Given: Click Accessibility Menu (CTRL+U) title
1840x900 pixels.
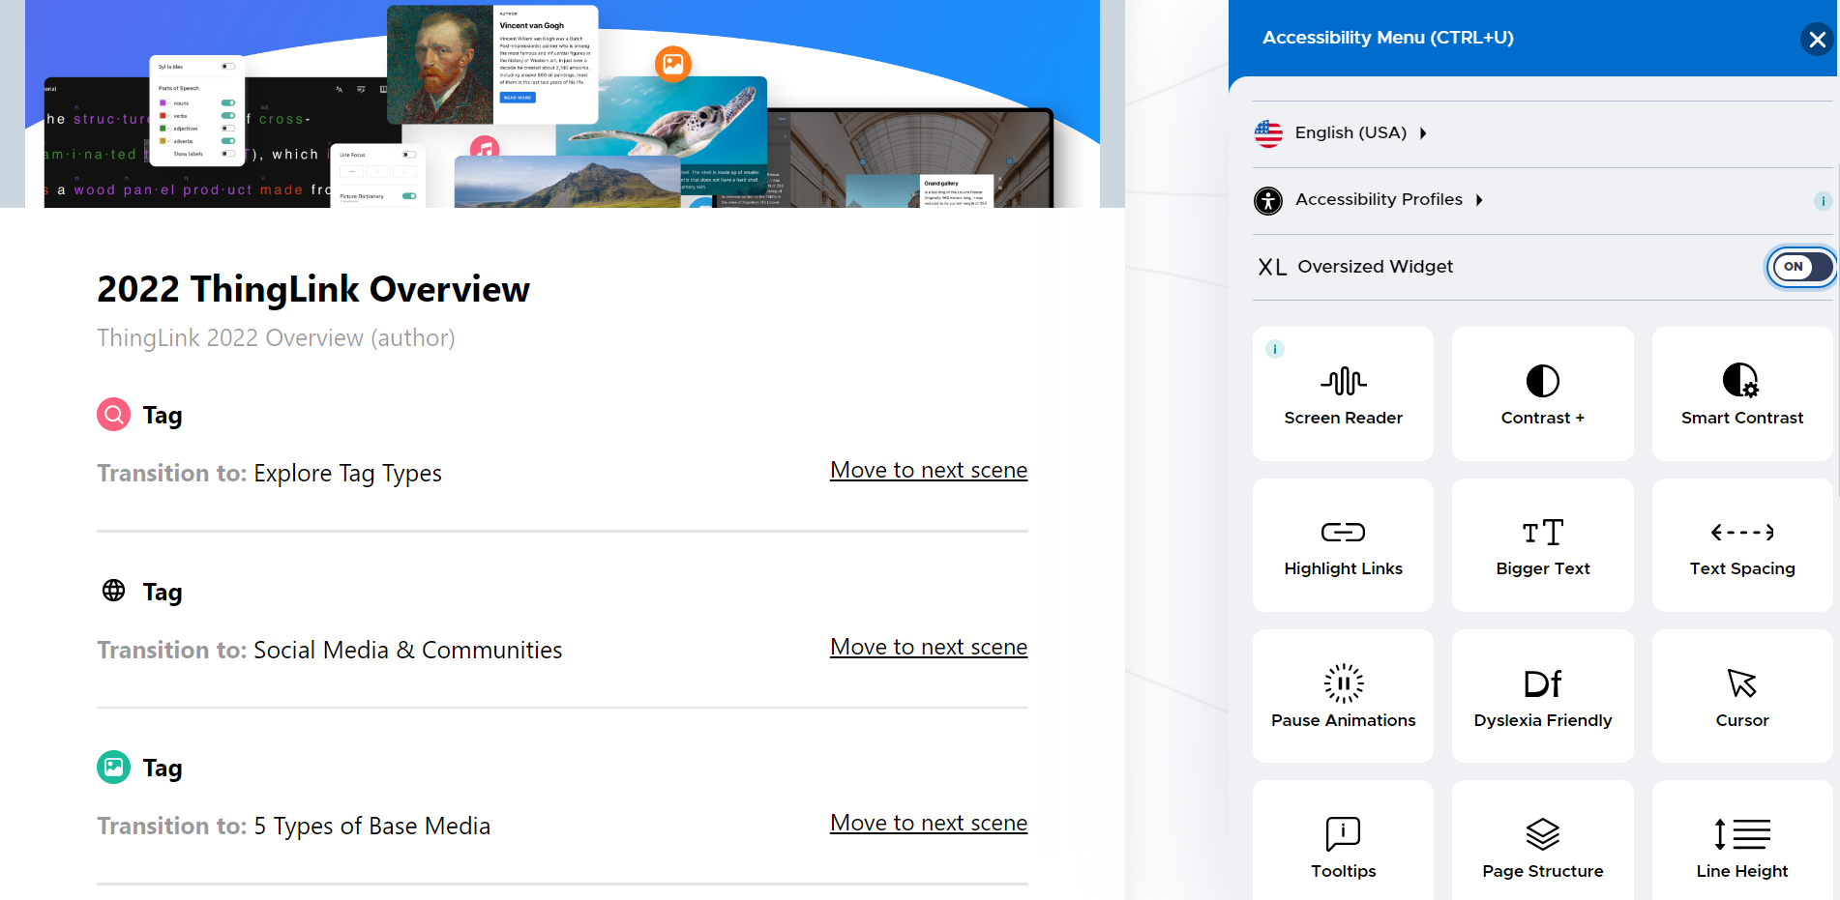Looking at the screenshot, I should click(1387, 38).
